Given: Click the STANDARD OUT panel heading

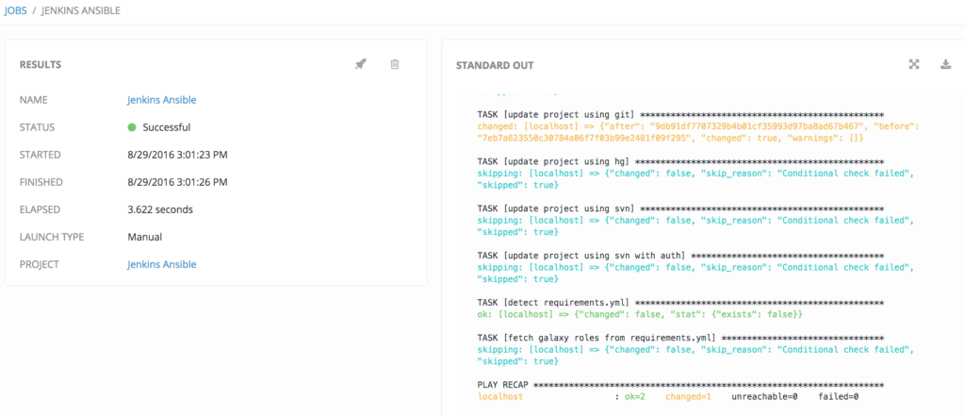Looking at the screenshot, I should pyautogui.click(x=495, y=65).
